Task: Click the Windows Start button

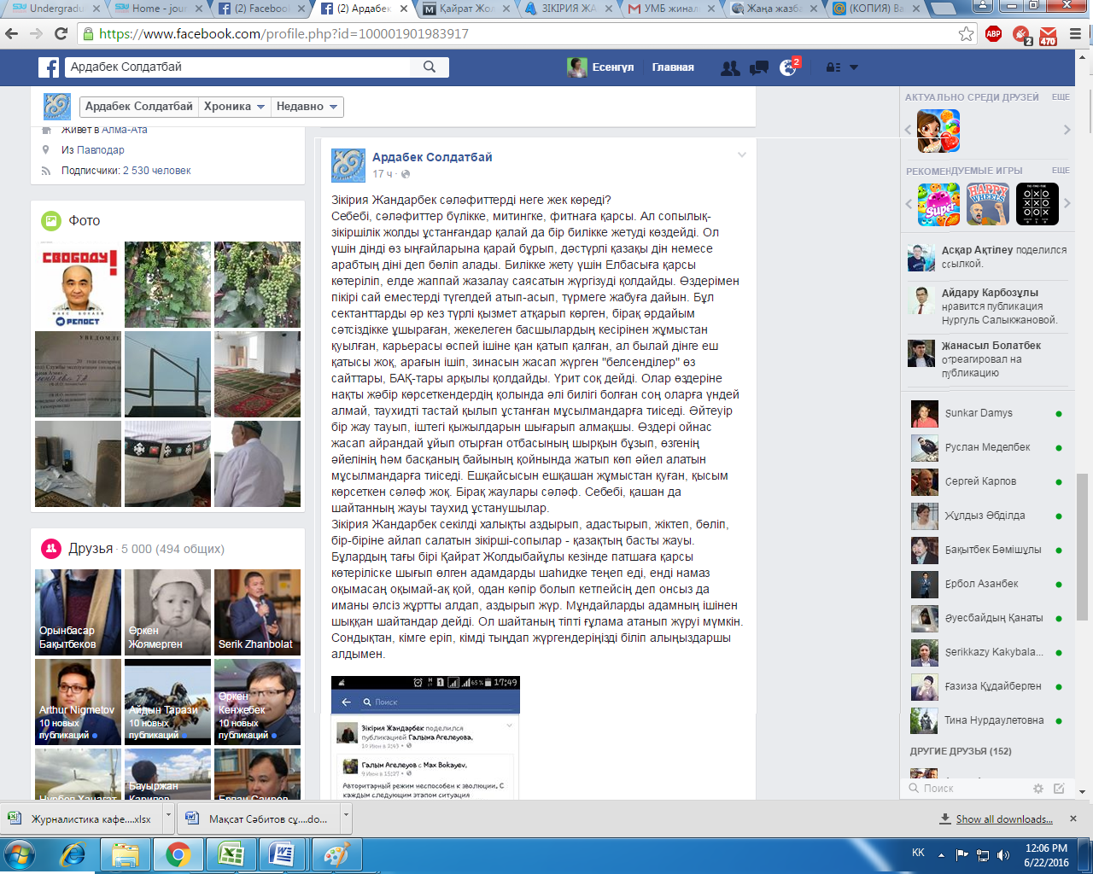Action: point(19,854)
